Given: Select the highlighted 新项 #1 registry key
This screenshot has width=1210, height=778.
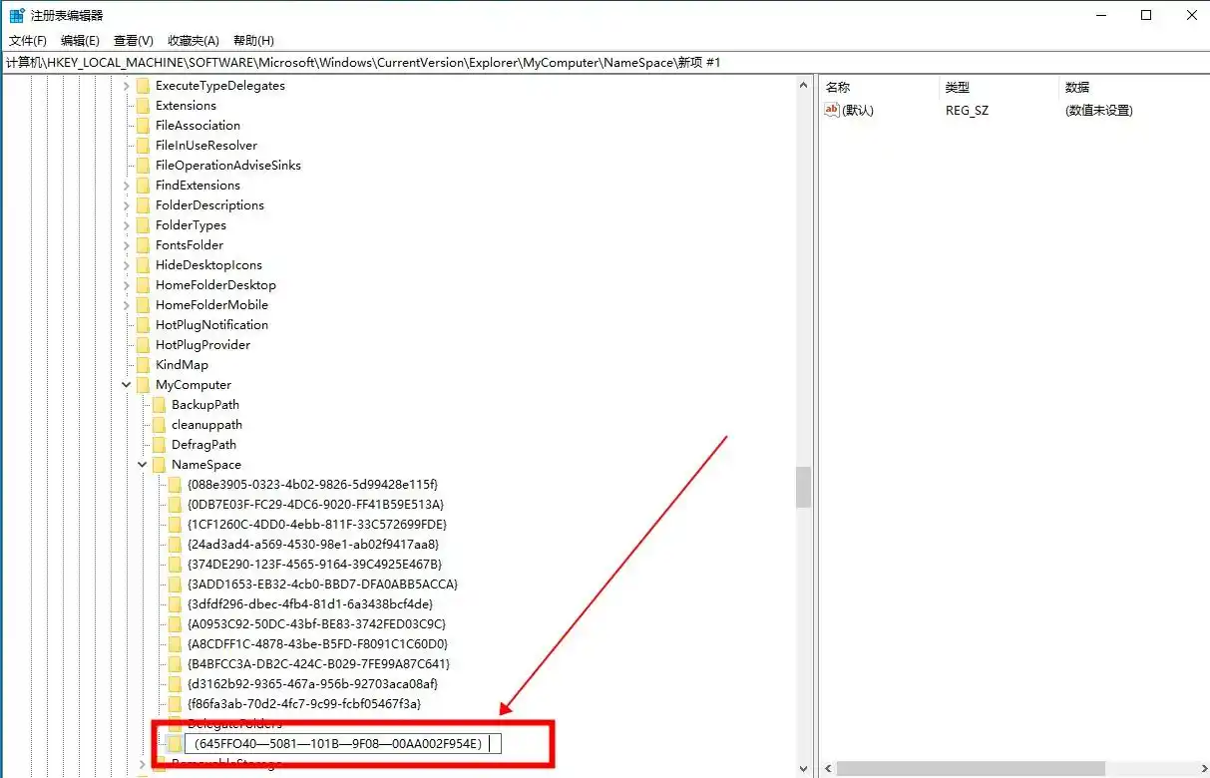Looking at the screenshot, I should 339,743.
